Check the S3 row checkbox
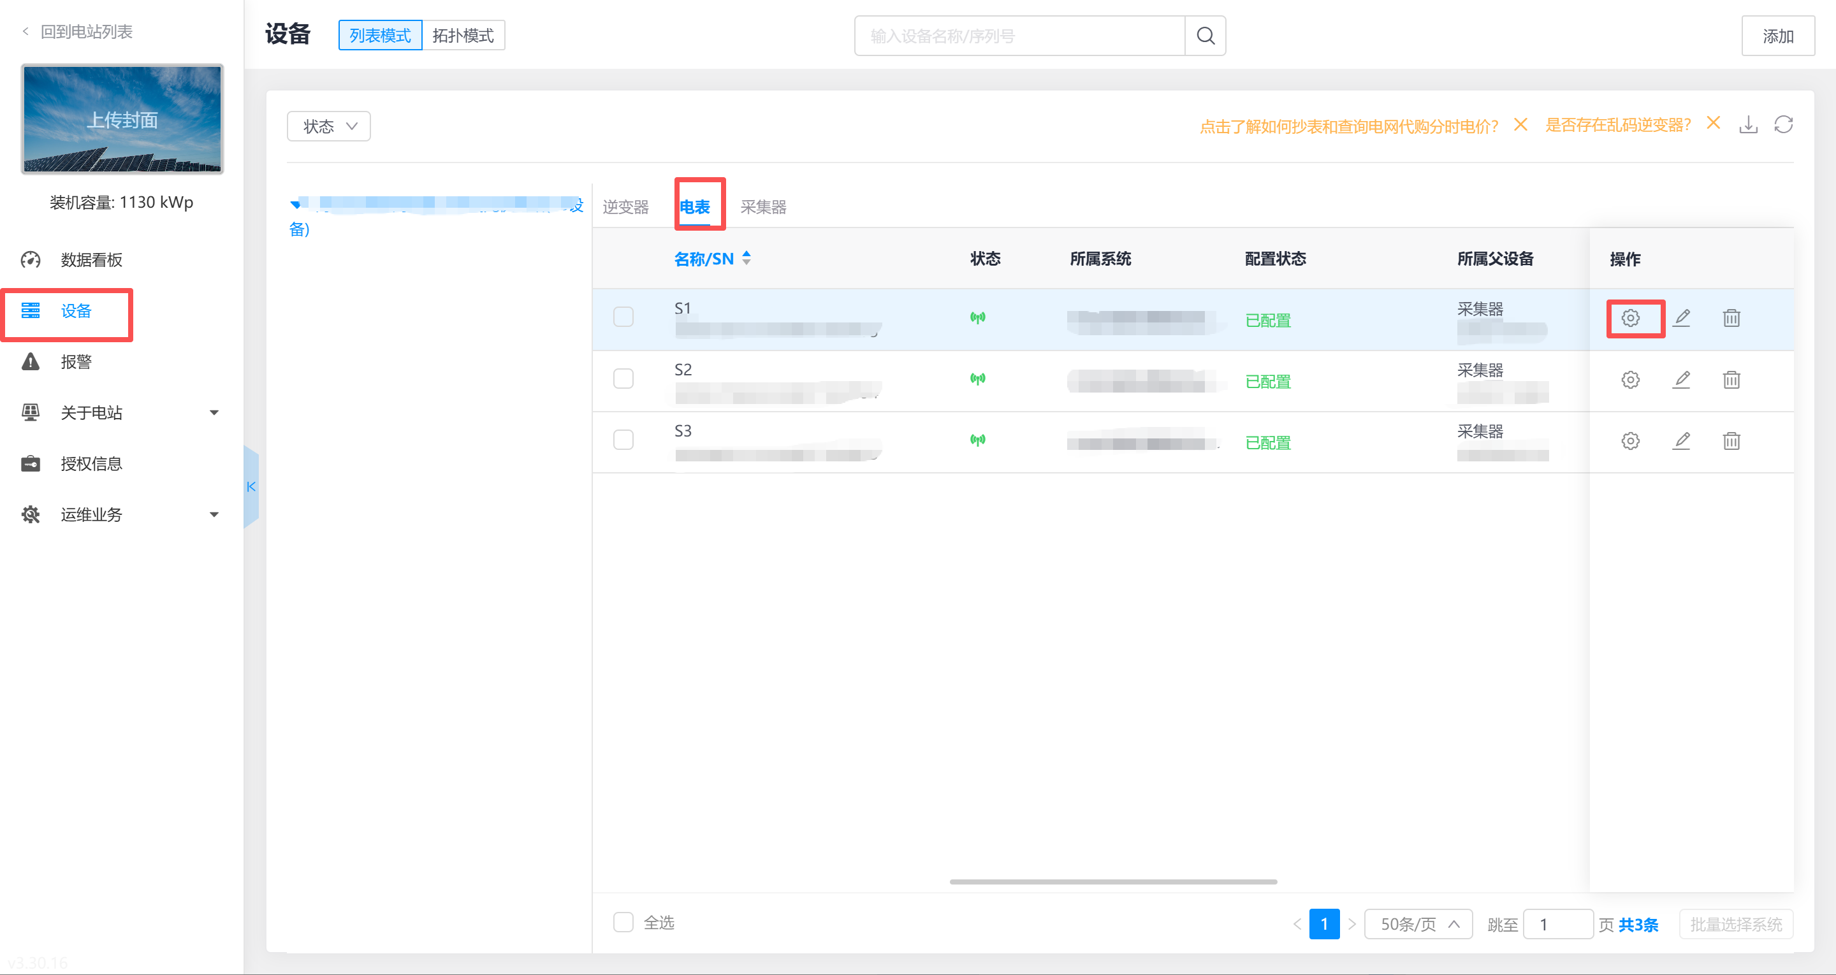Viewport: 1836px width, 975px height. tap(623, 440)
